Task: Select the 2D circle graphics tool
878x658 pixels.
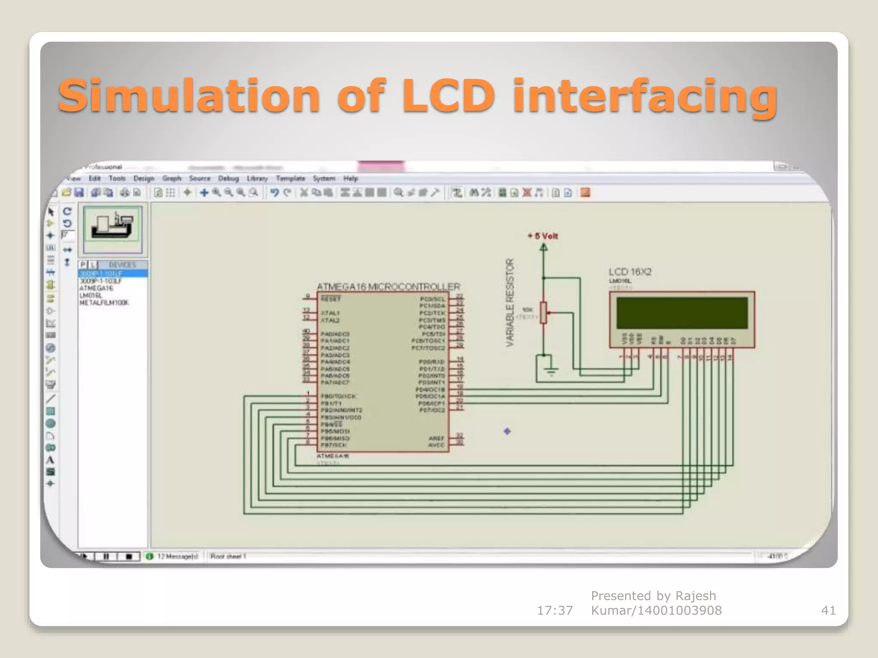Action: coord(50,424)
